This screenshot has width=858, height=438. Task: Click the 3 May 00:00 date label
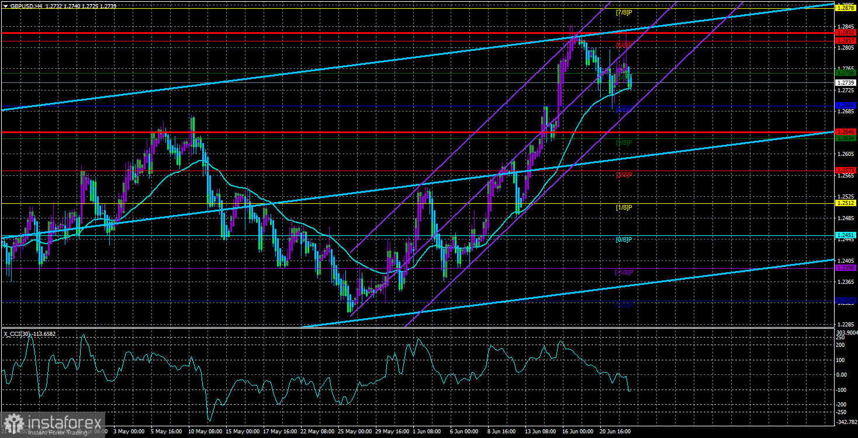tap(129, 432)
